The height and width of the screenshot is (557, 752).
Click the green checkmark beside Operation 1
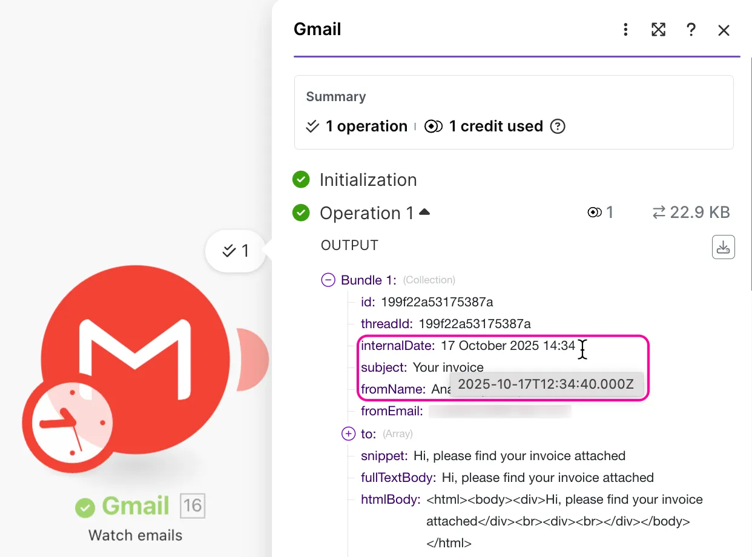pyautogui.click(x=301, y=213)
